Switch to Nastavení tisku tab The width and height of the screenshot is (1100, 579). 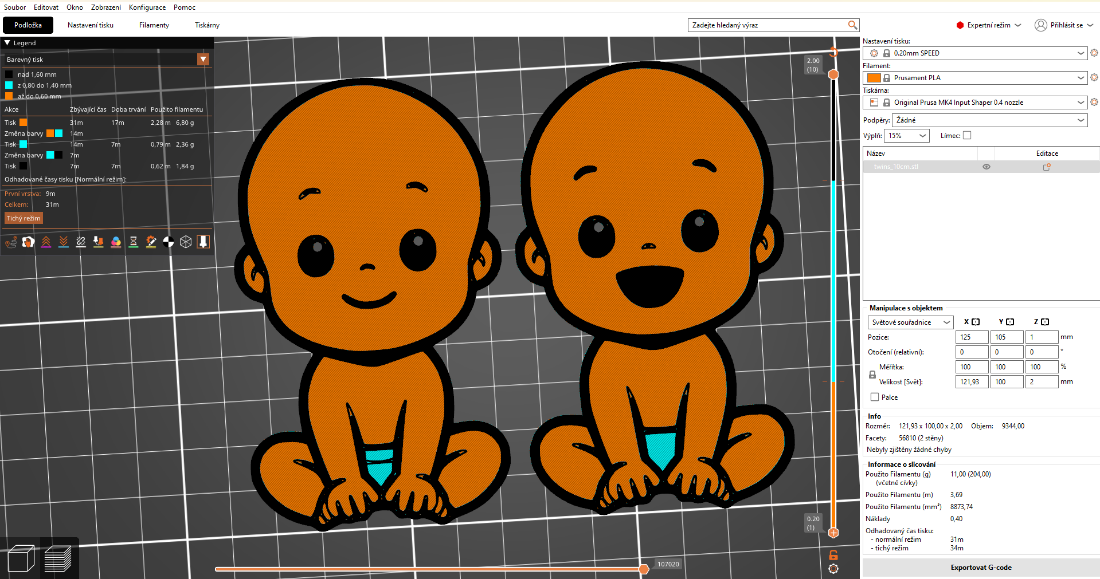pos(91,25)
